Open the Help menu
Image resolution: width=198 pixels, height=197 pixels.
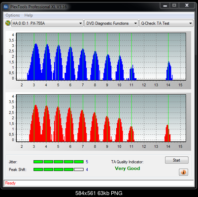click(29, 15)
